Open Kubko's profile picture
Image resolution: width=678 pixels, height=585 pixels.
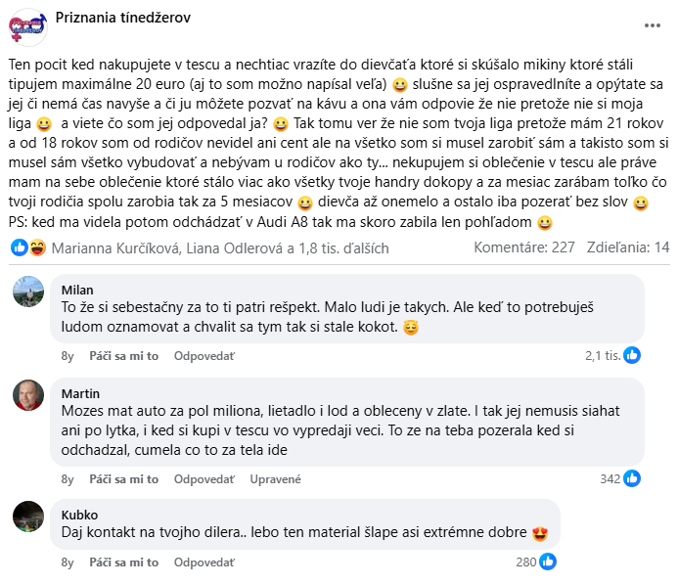coord(26,516)
